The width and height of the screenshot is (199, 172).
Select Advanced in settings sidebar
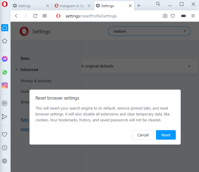click(x=29, y=70)
